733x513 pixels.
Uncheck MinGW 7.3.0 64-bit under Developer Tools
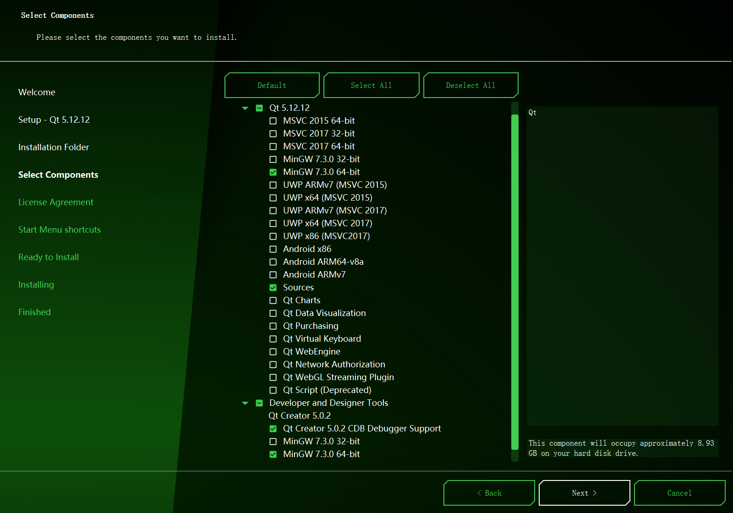273,454
